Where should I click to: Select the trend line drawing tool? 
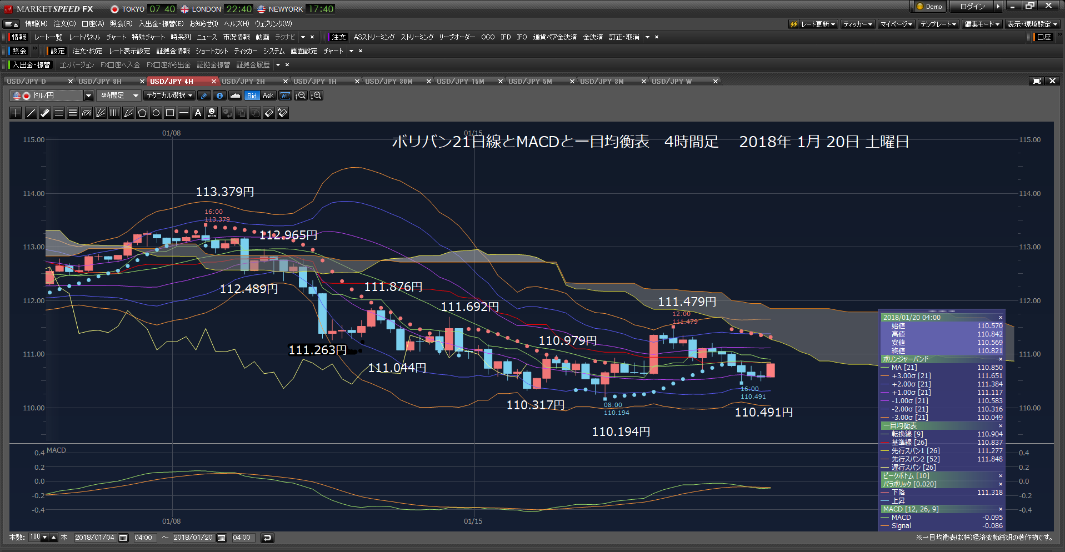(x=31, y=113)
